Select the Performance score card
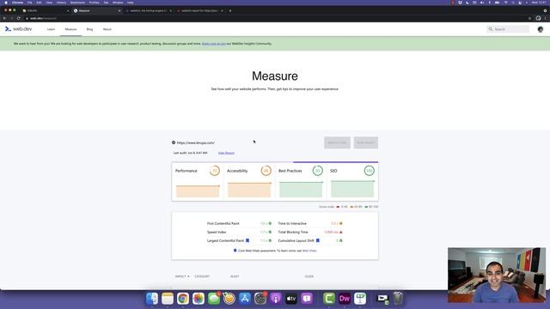The image size is (550, 309). point(198,182)
